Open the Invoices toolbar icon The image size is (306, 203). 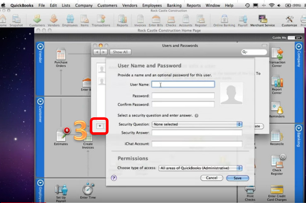140,20
